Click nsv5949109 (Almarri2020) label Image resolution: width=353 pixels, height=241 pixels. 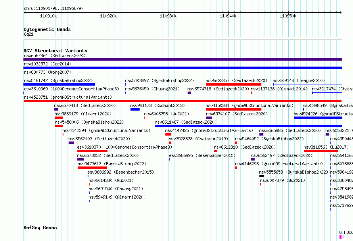click(x=117, y=197)
